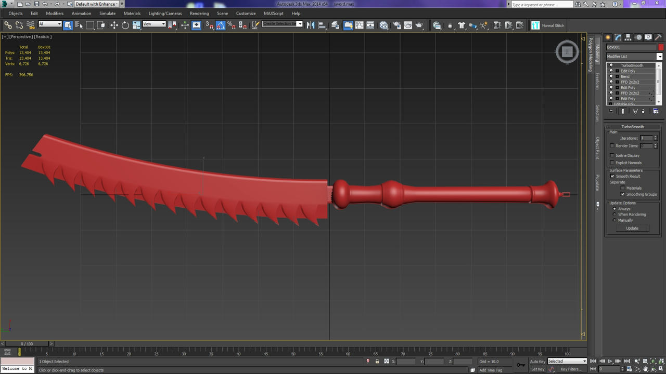Click the Key Filters button
666x374 pixels.
571,369
